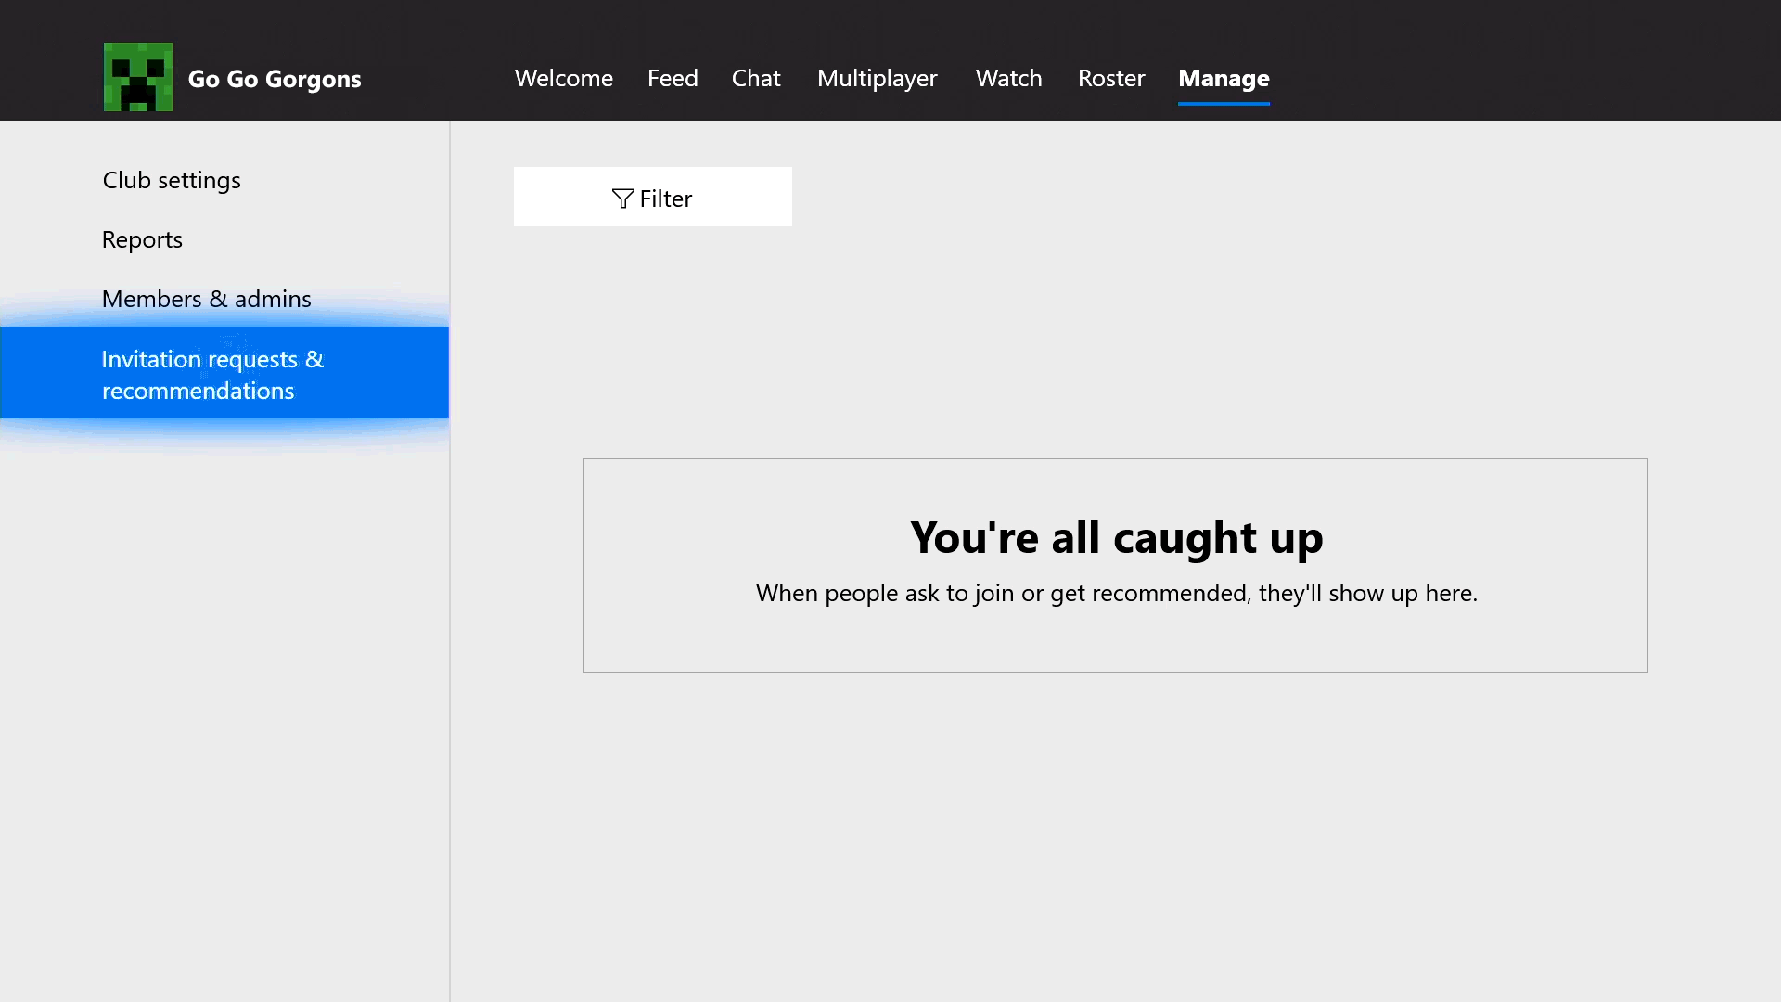Click the word "recommendations" in highlighted sidebar item
The image size is (1781, 1002).
pyautogui.click(x=198, y=391)
